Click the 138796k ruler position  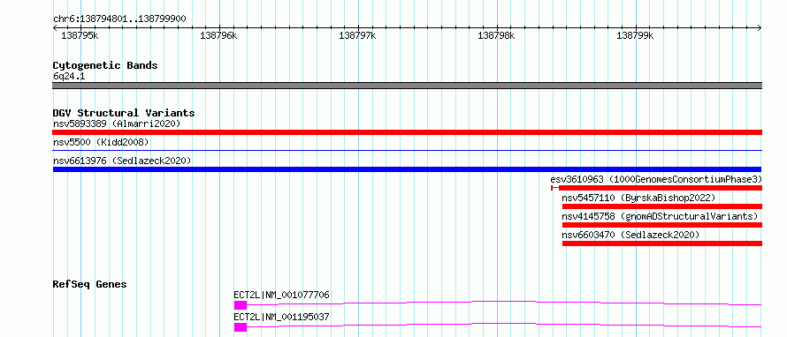click(218, 35)
